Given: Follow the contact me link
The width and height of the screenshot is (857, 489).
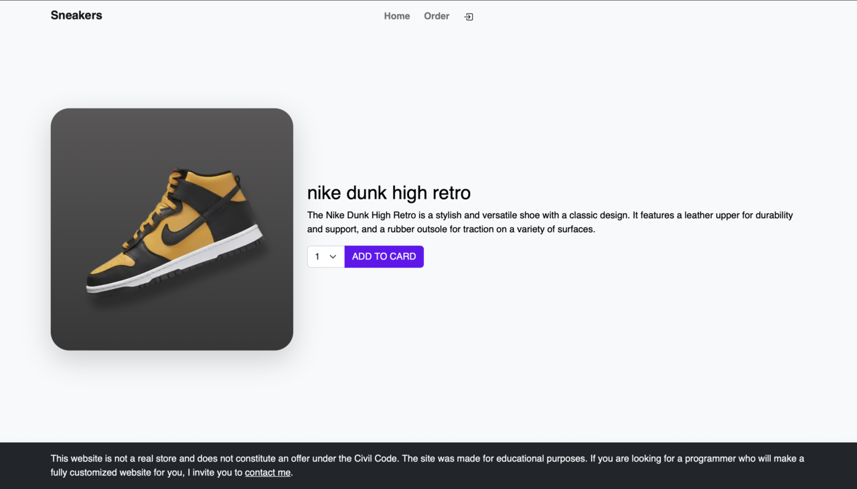Looking at the screenshot, I should 268,472.
